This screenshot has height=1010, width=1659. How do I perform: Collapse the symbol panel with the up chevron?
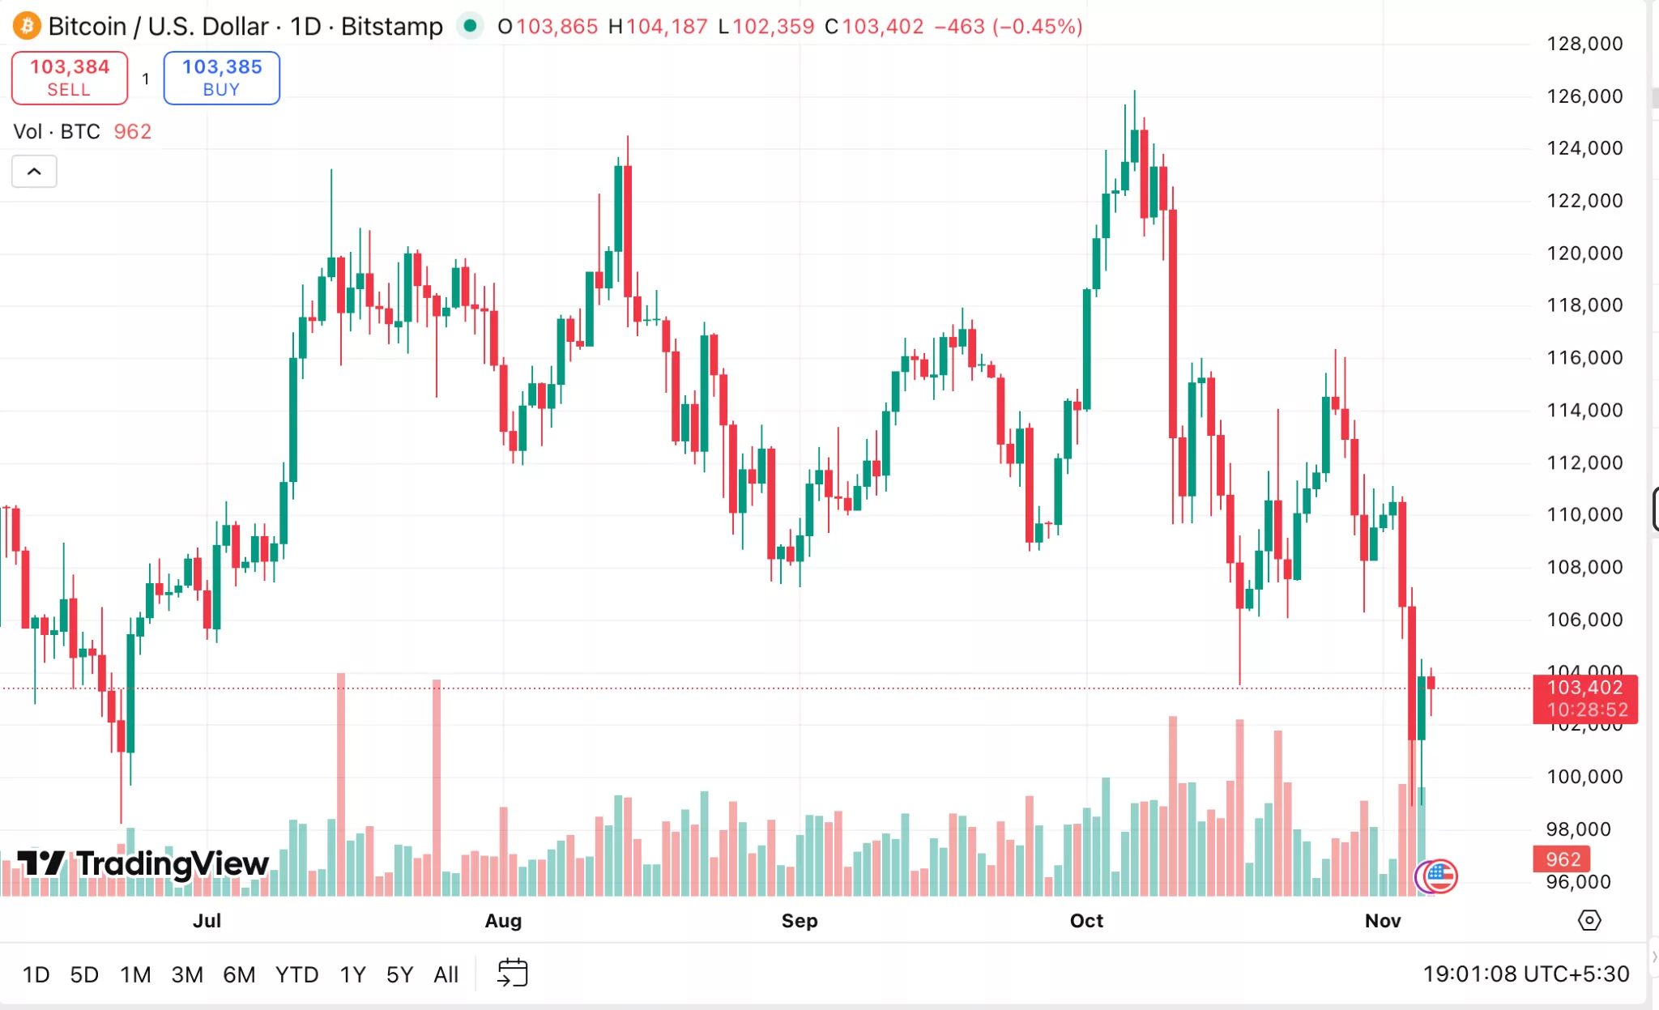(34, 171)
